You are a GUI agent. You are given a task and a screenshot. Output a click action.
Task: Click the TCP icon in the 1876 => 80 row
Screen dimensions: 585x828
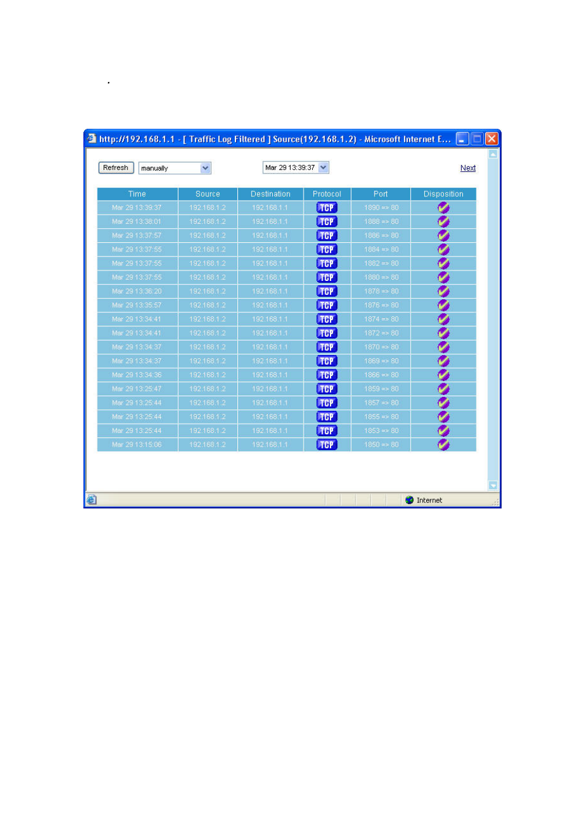tap(327, 305)
